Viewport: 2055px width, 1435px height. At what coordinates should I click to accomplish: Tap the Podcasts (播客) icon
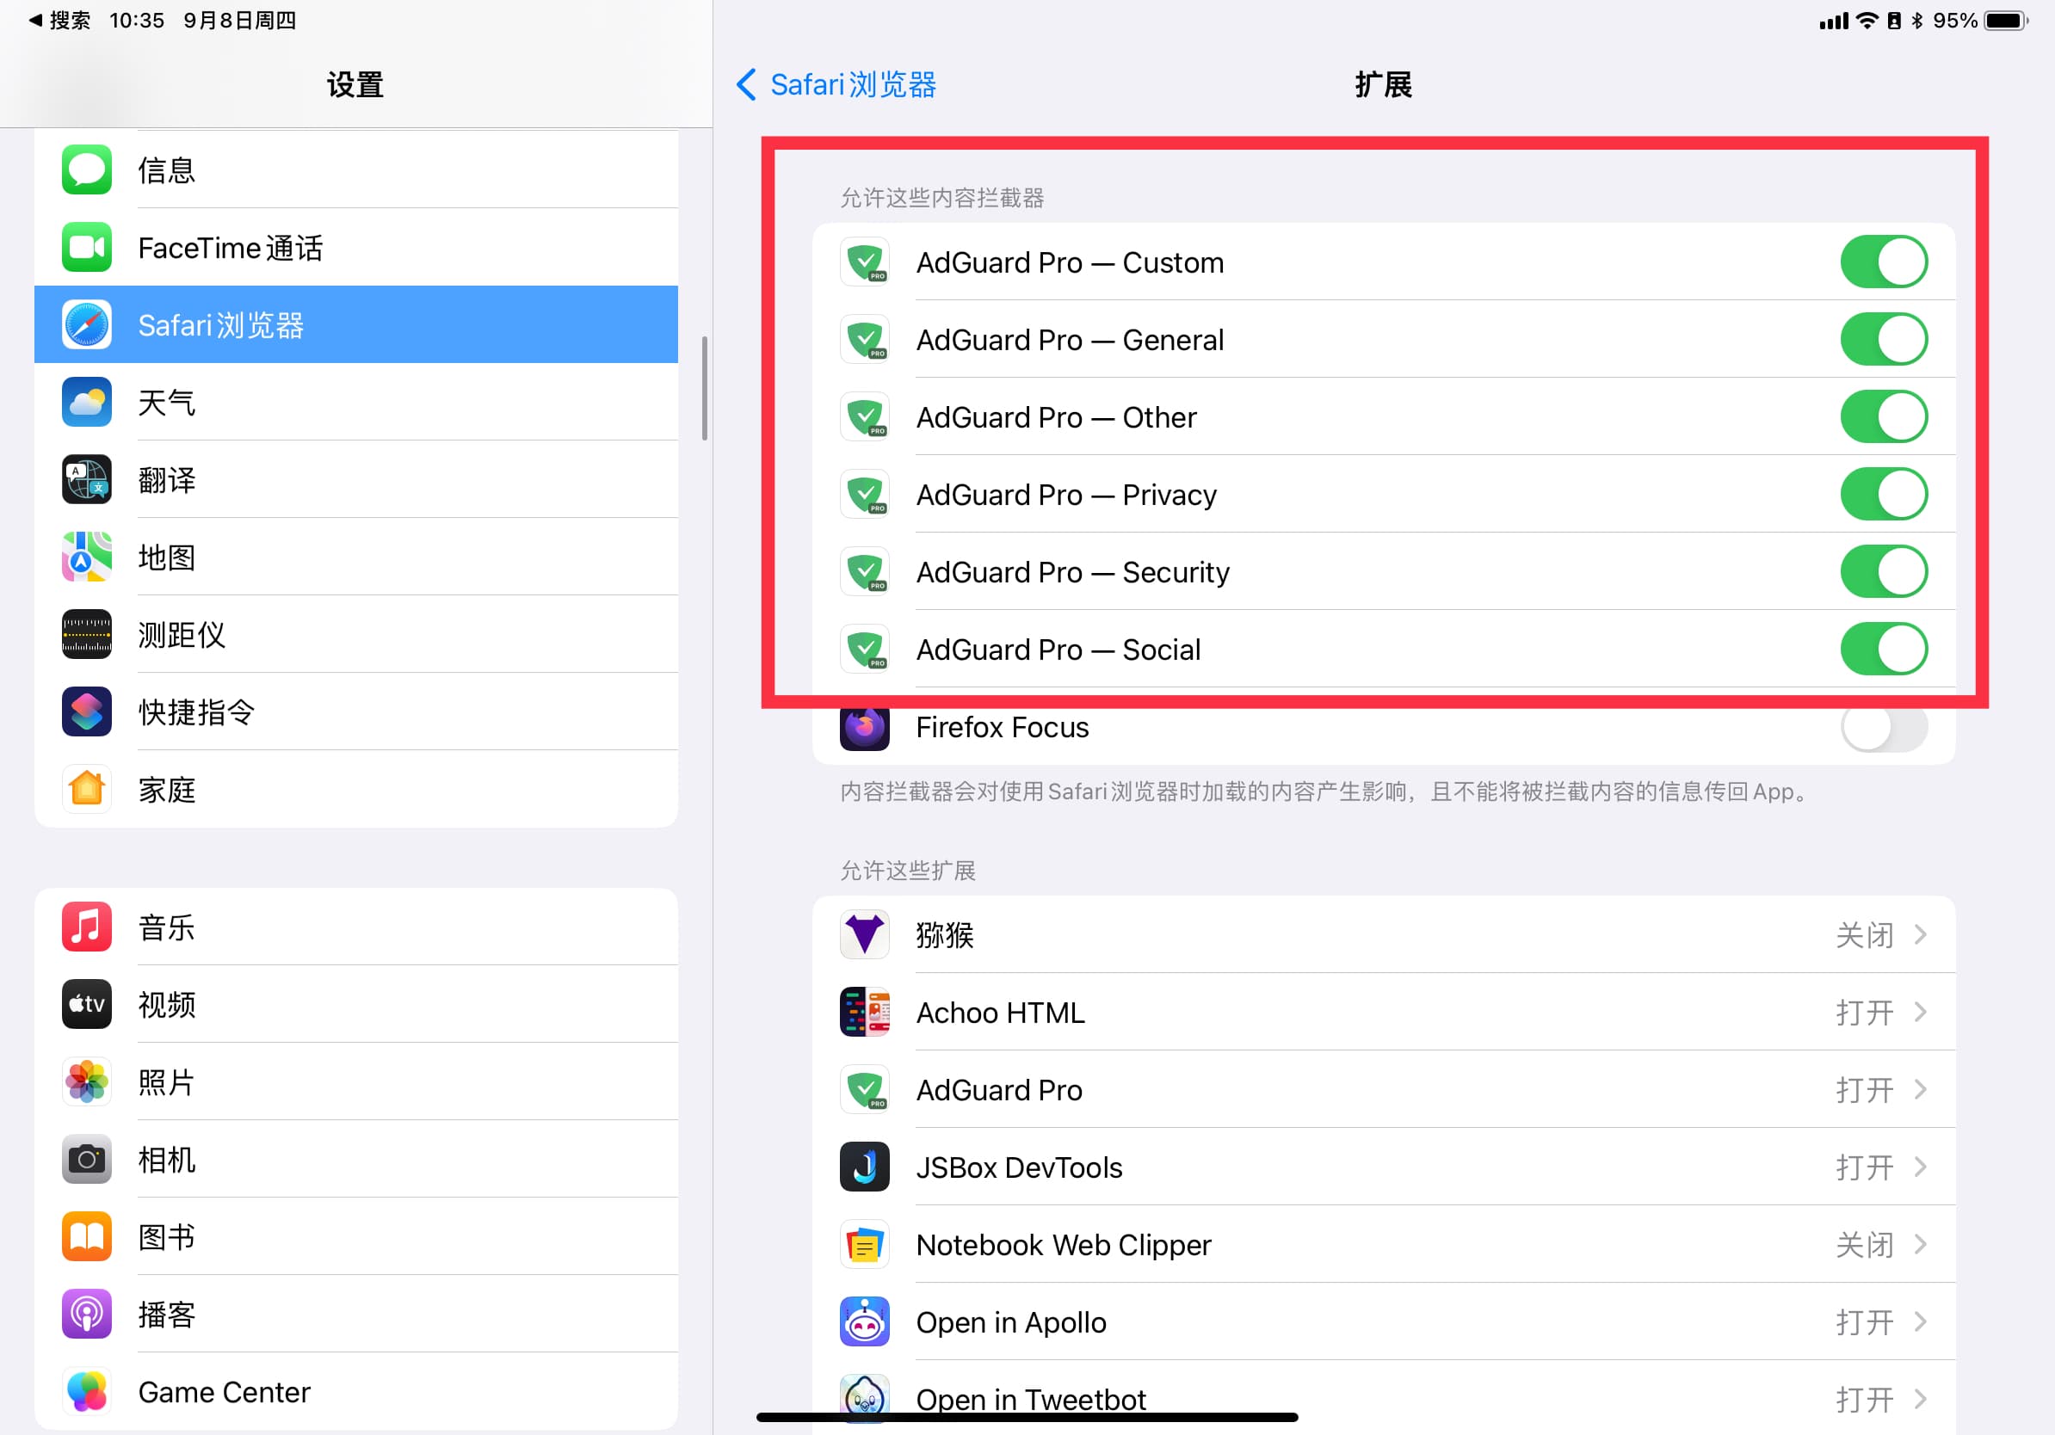click(87, 1315)
